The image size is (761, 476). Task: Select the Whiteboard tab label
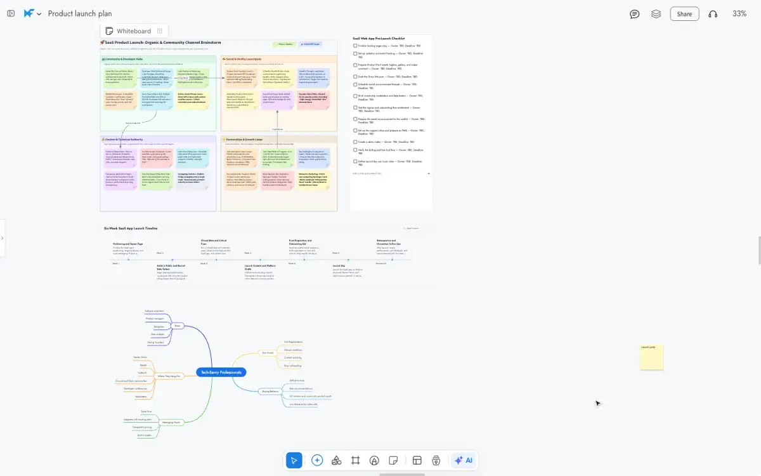pos(133,30)
